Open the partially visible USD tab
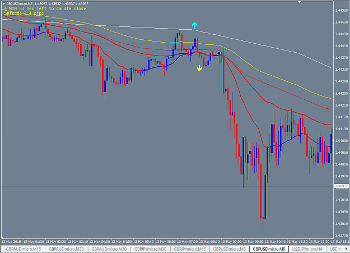 click(x=334, y=249)
